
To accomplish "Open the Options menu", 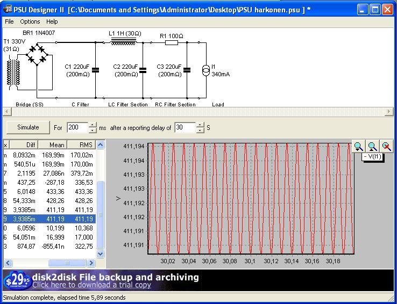I will coord(30,21).
